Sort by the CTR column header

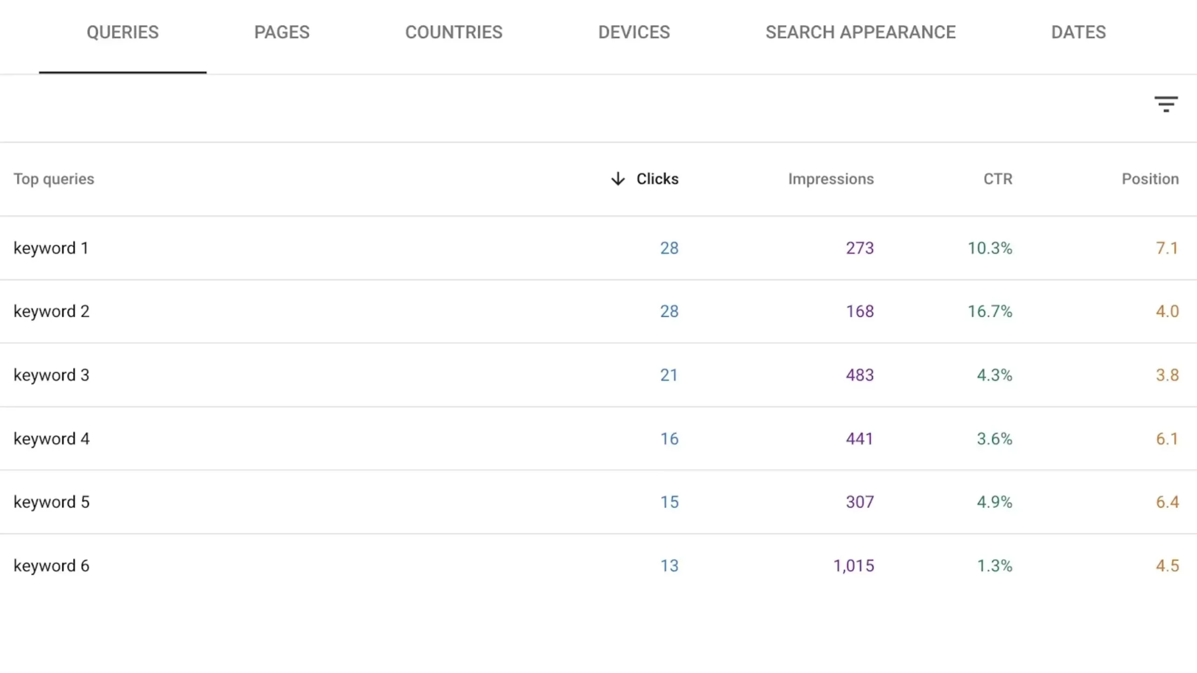(x=997, y=179)
